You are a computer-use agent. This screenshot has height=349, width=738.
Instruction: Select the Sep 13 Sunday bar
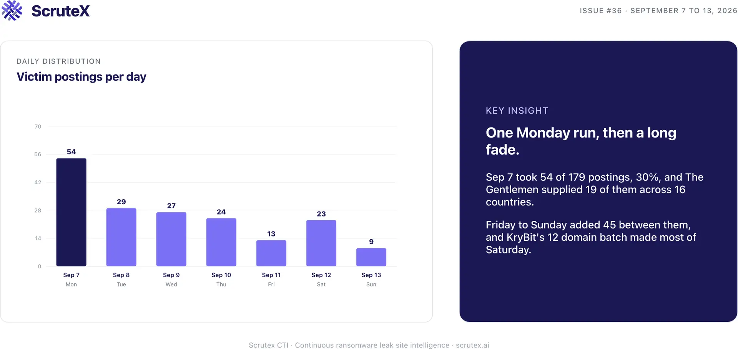pos(371,257)
